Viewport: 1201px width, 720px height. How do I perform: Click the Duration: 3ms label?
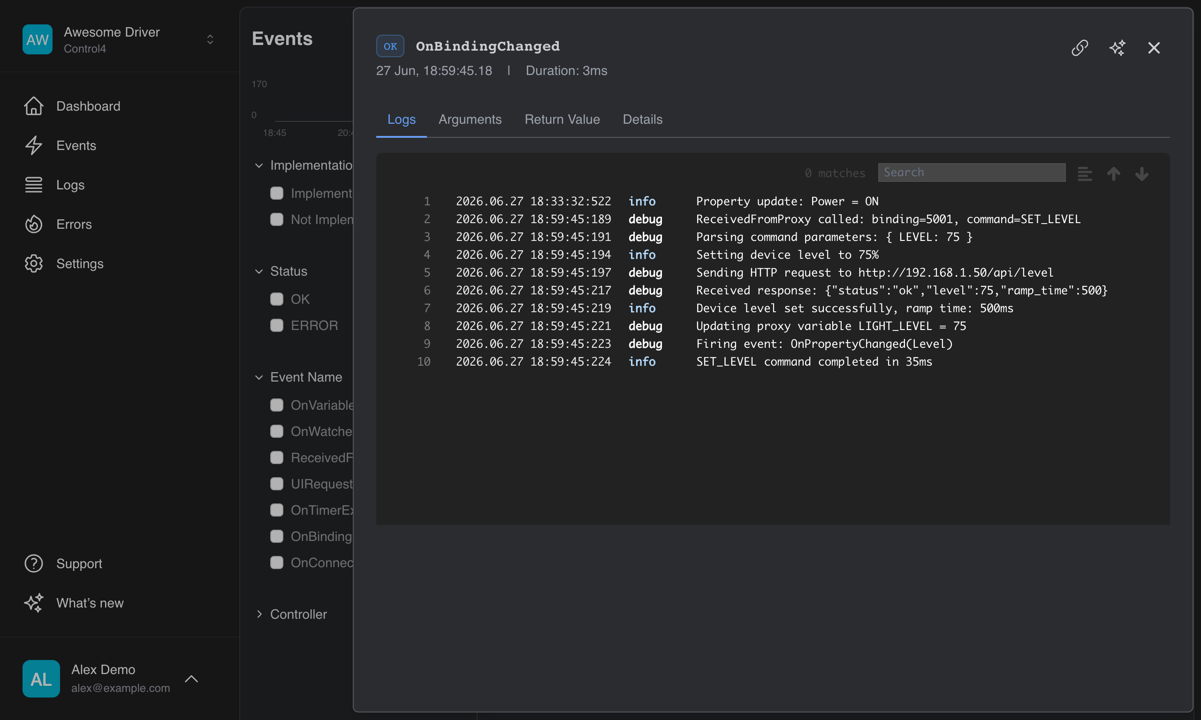(566, 71)
